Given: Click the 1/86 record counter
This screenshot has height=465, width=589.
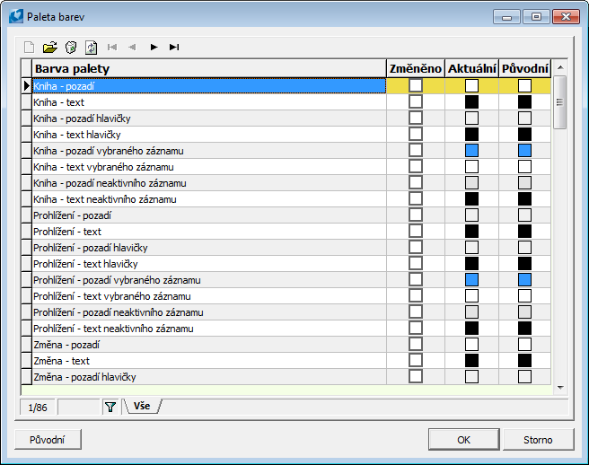Looking at the screenshot, I should 38,408.
